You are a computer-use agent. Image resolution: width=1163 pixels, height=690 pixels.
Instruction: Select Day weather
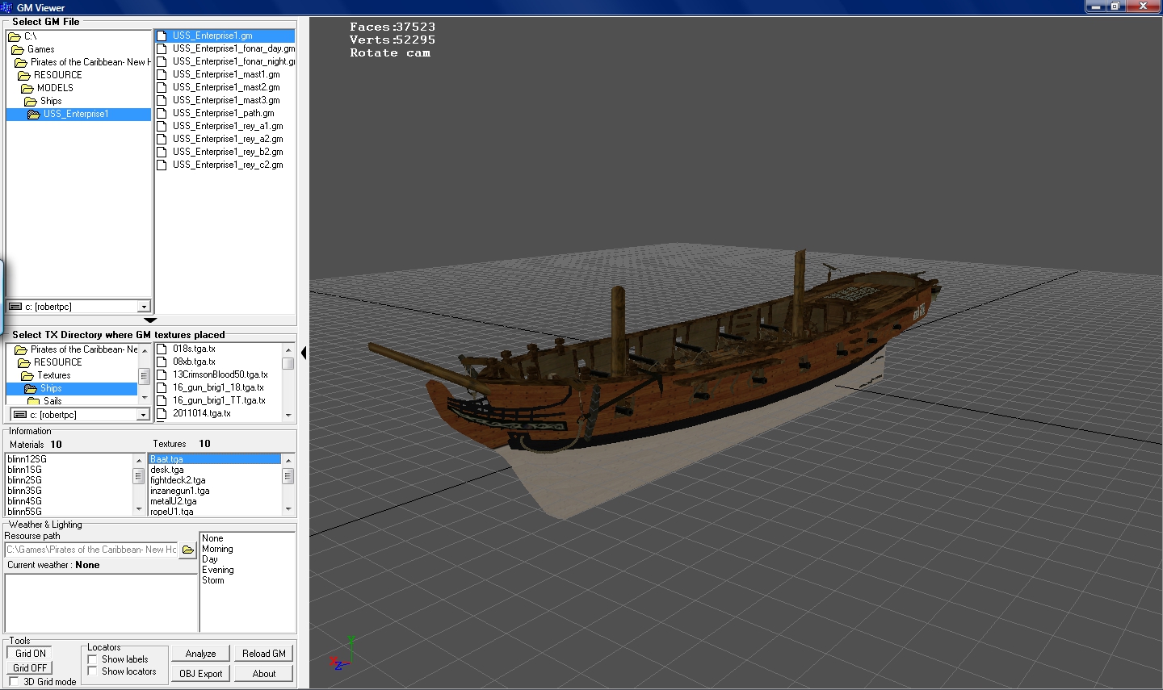click(210, 559)
